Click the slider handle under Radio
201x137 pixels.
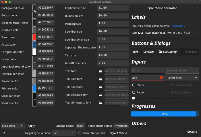point(133,98)
